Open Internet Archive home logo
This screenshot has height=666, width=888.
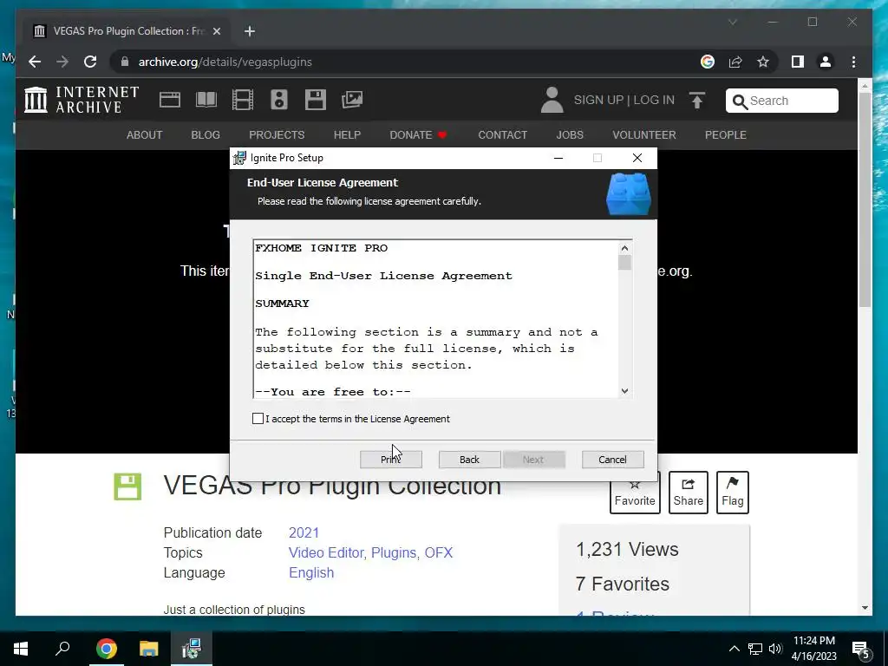pyautogui.click(x=82, y=100)
